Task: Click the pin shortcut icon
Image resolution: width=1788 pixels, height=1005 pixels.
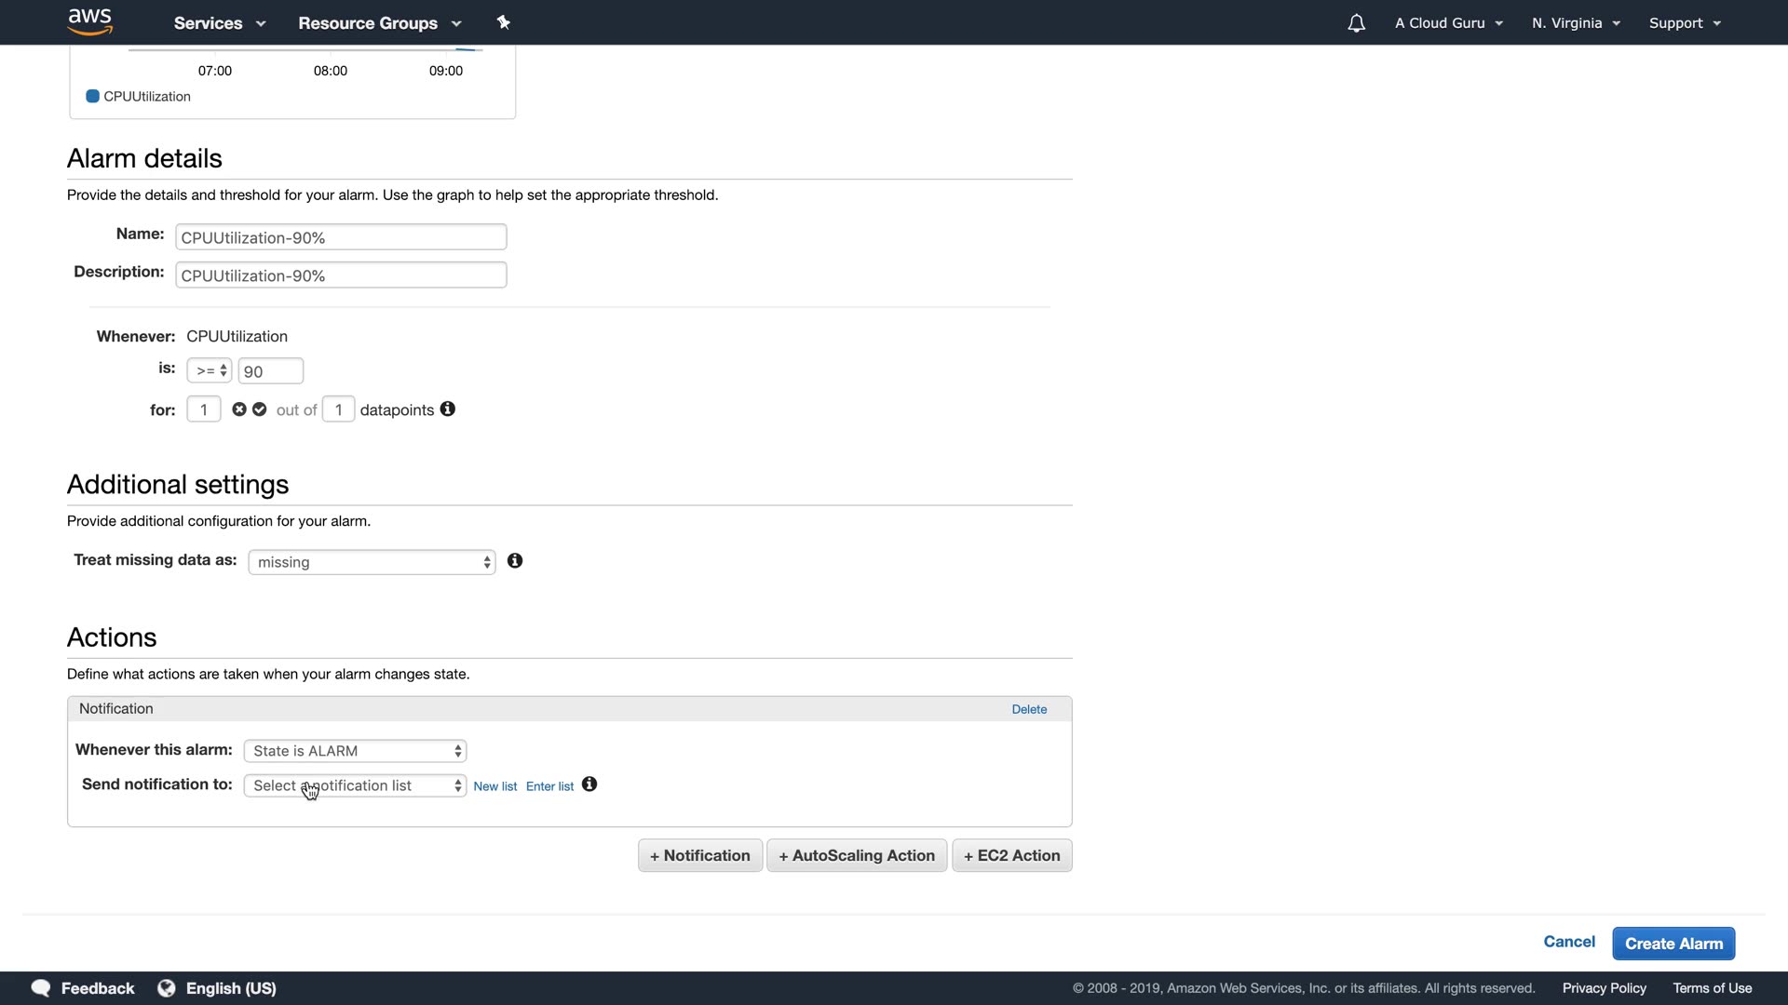Action: point(504,22)
